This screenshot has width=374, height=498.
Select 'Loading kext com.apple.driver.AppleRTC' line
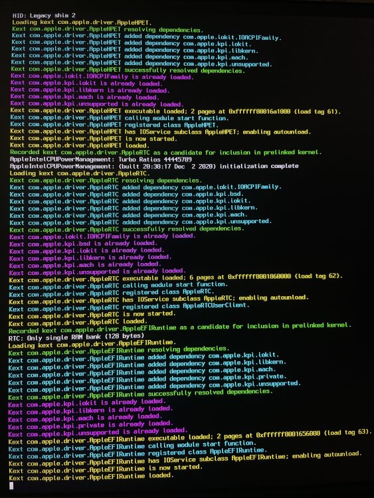click(x=80, y=173)
